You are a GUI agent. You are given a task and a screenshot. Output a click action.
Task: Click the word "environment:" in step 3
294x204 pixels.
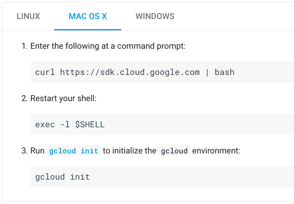[216, 151]
